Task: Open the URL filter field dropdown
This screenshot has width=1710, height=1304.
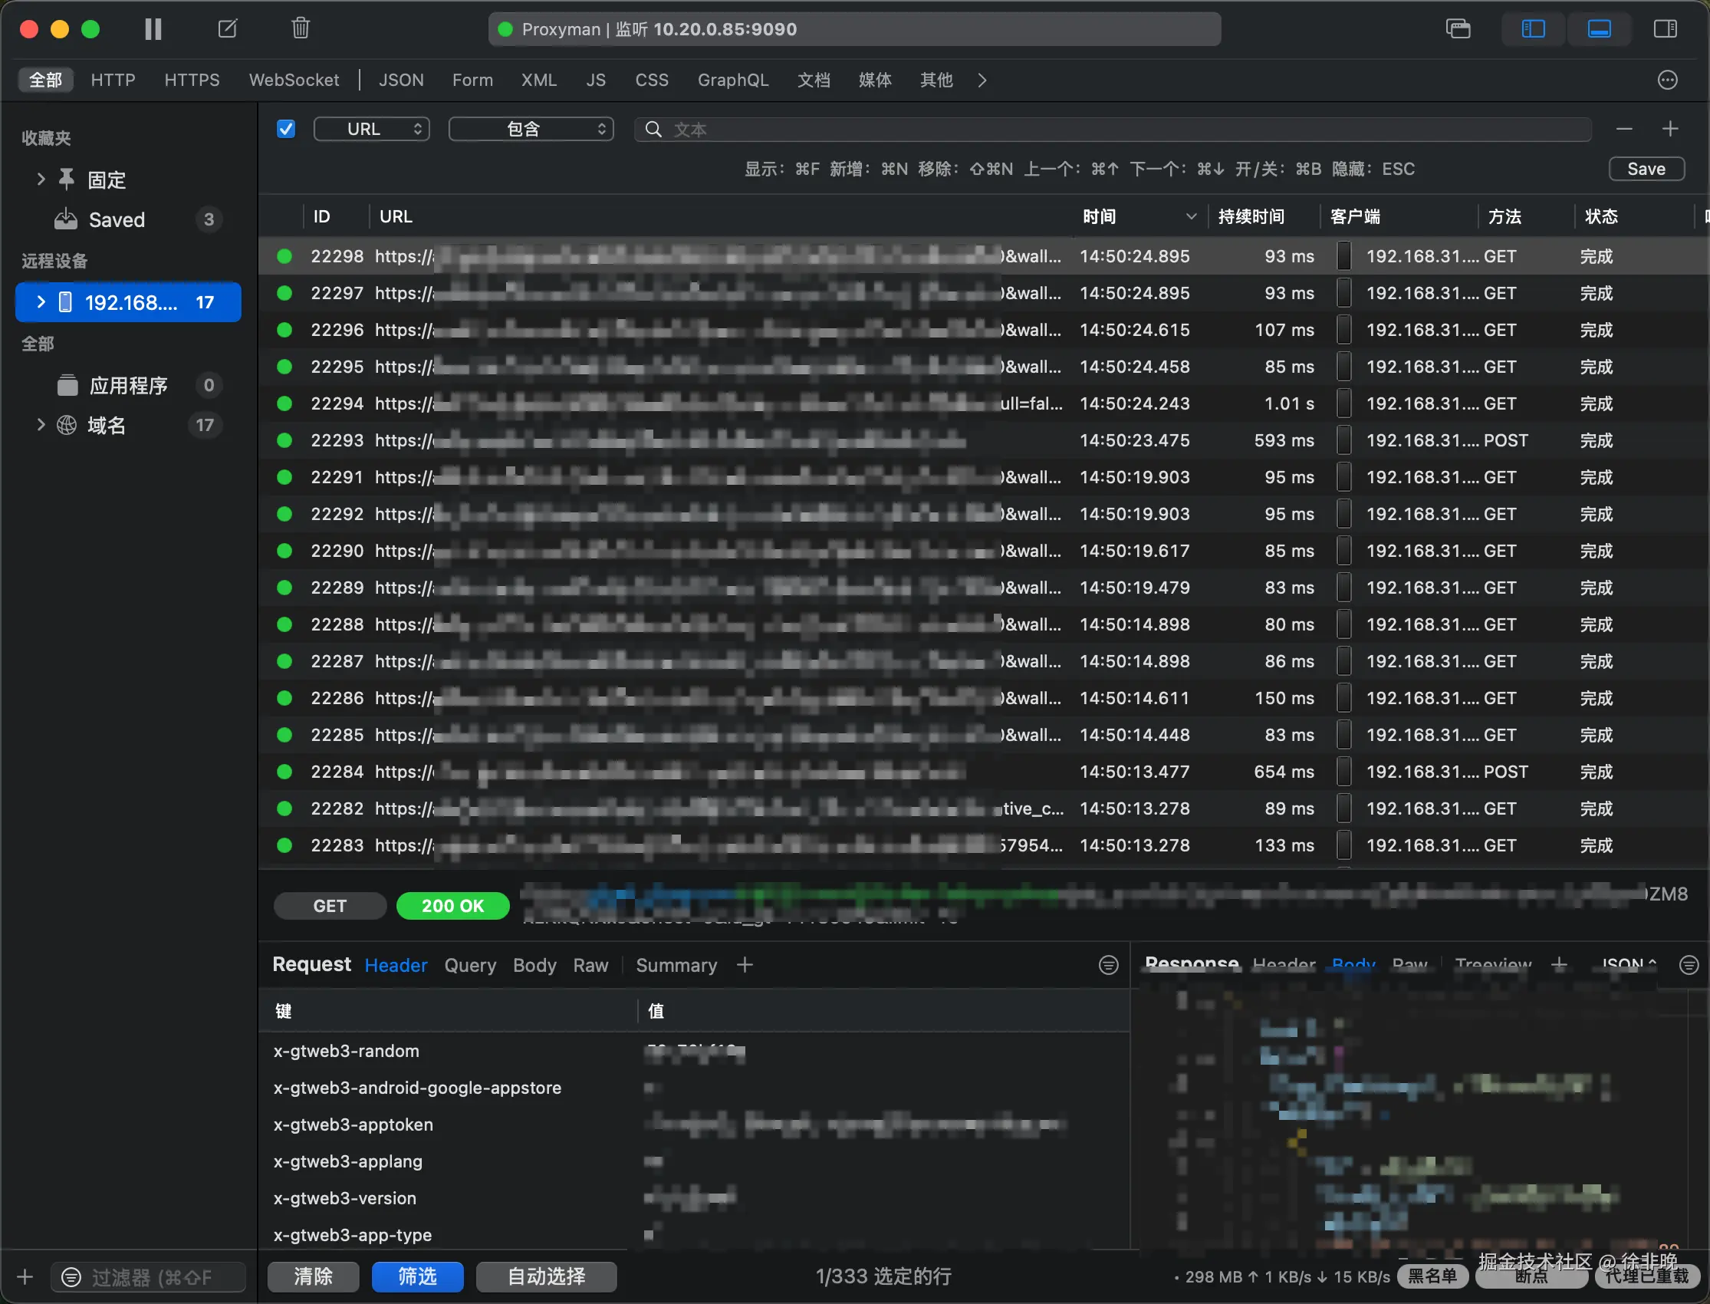Action: point(372,129)
